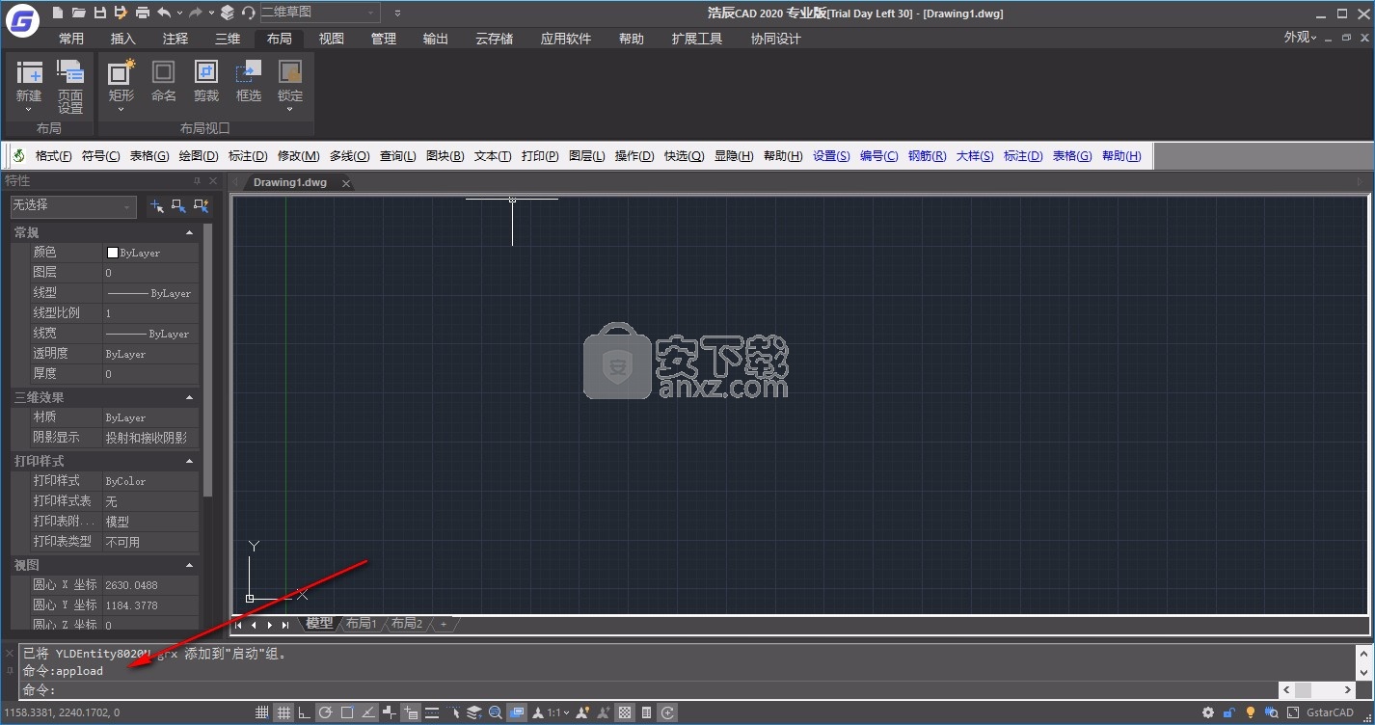Open the 格式(F) menu
This screenshot has height=725, width=1375.
[x=54, y=156]
